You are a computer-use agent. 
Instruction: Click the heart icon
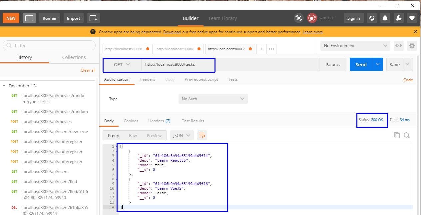412,18
